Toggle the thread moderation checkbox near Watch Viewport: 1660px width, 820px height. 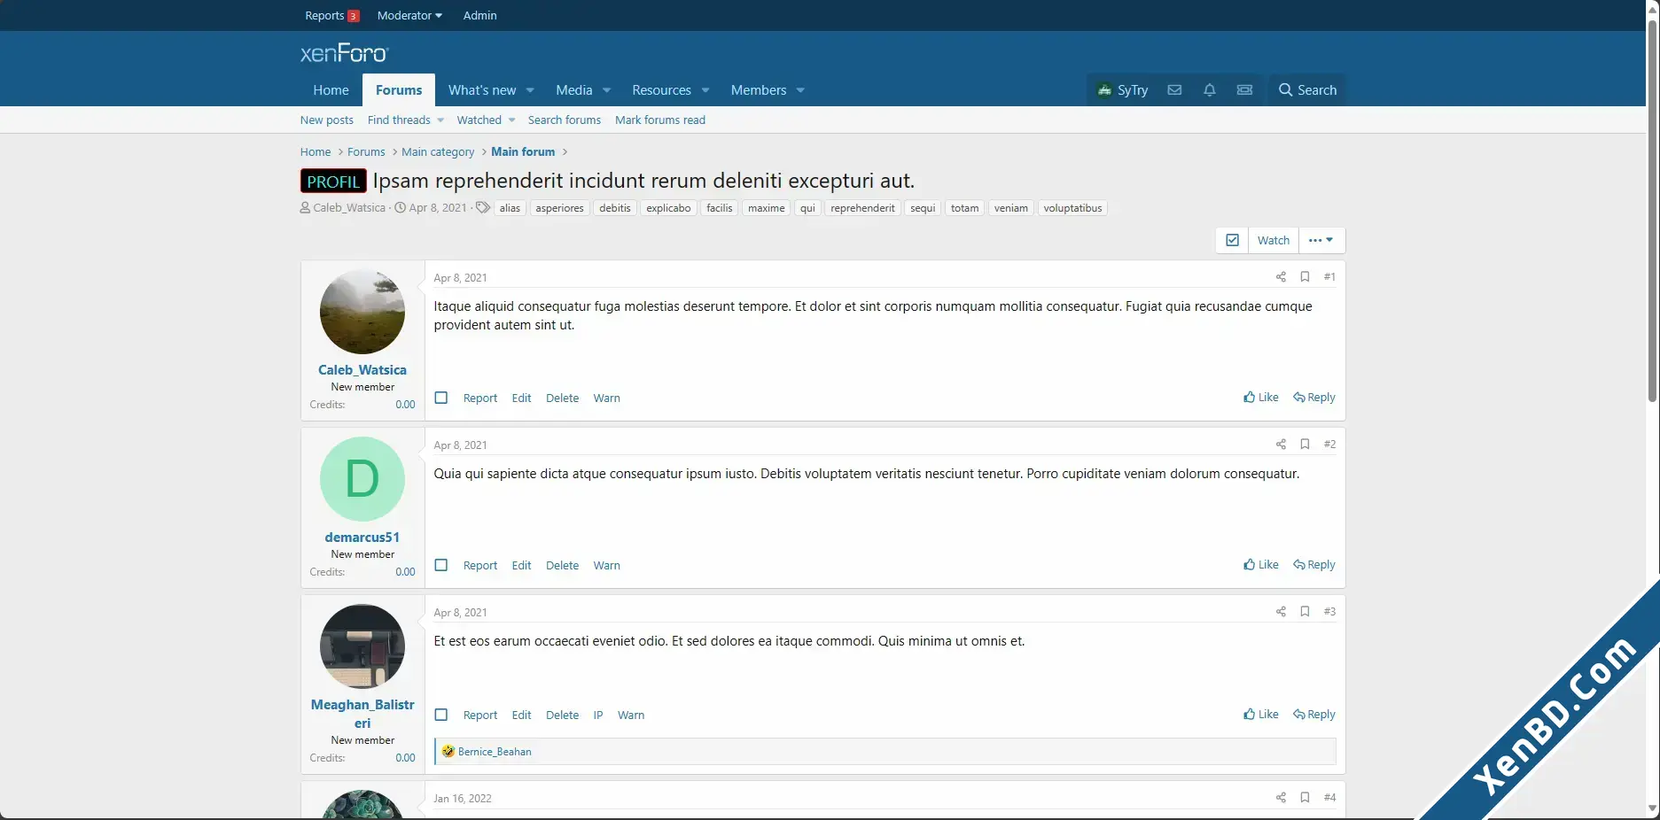point(1232,240)
